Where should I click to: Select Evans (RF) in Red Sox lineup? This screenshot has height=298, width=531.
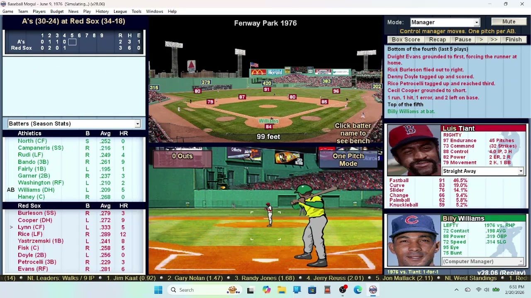(x=33, y=269)
